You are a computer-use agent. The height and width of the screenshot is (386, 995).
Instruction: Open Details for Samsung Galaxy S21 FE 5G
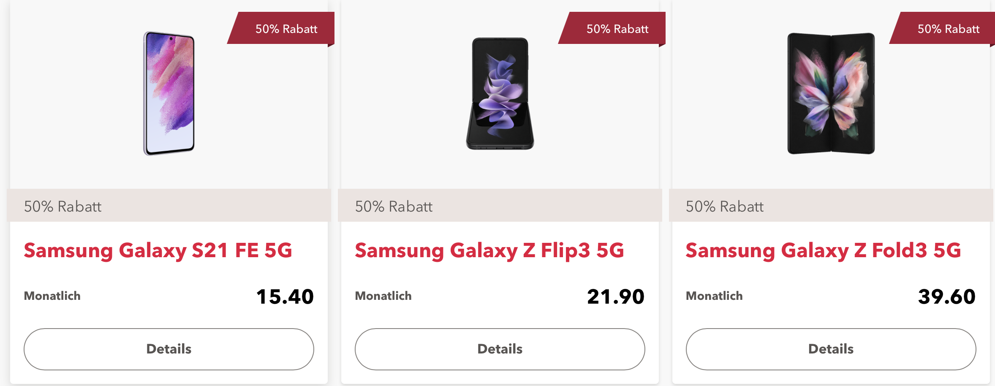click(x=169, y=349)
